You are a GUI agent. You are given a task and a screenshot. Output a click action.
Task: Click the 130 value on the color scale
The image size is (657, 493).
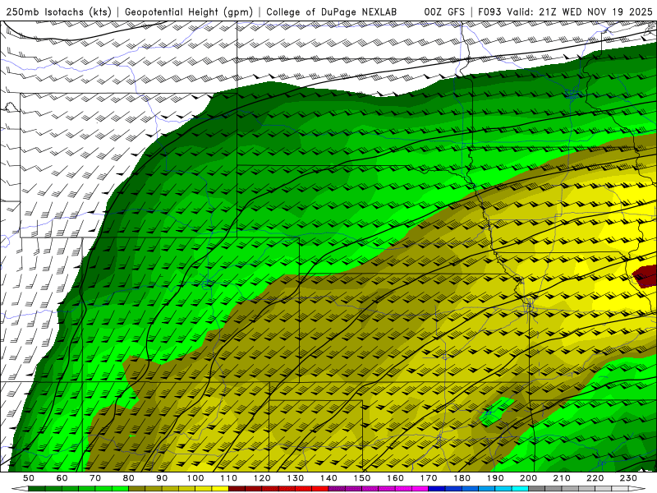[296, 478]
